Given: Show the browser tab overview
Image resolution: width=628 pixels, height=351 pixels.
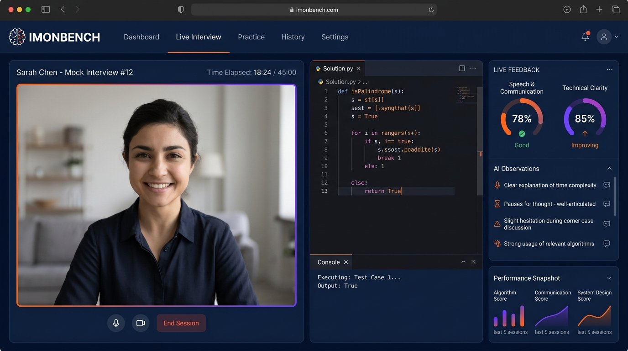Looking at the screenshot, I should [x=616, y=10].
